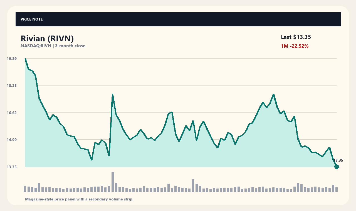Viewport: 356px width, 211px height.
Task: Click the Last $13.35 price readout
Action: click(296, 37)
